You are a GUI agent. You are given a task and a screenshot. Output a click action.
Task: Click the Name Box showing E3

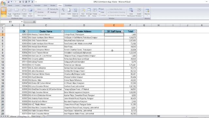click(x=10, y=22)
